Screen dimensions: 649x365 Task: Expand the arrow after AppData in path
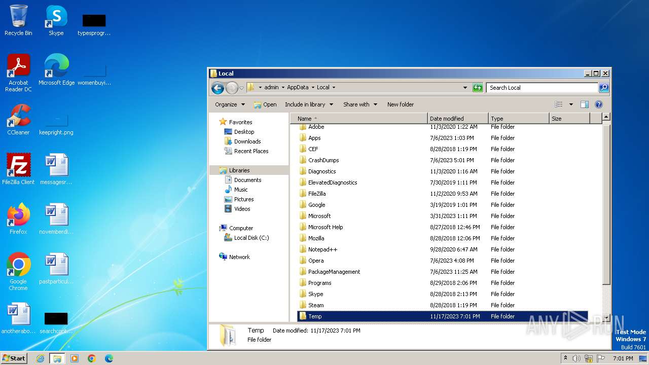313,87
